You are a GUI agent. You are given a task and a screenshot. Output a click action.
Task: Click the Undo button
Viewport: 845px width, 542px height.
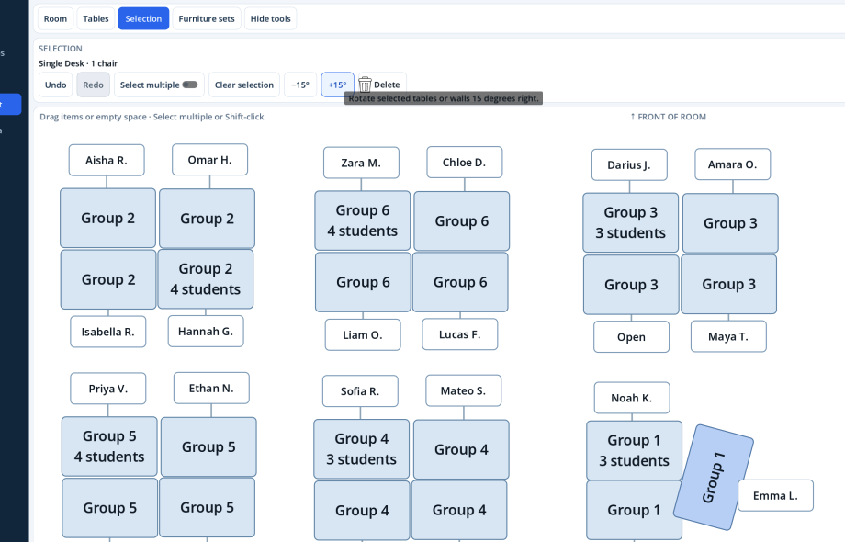pos(55,85)
